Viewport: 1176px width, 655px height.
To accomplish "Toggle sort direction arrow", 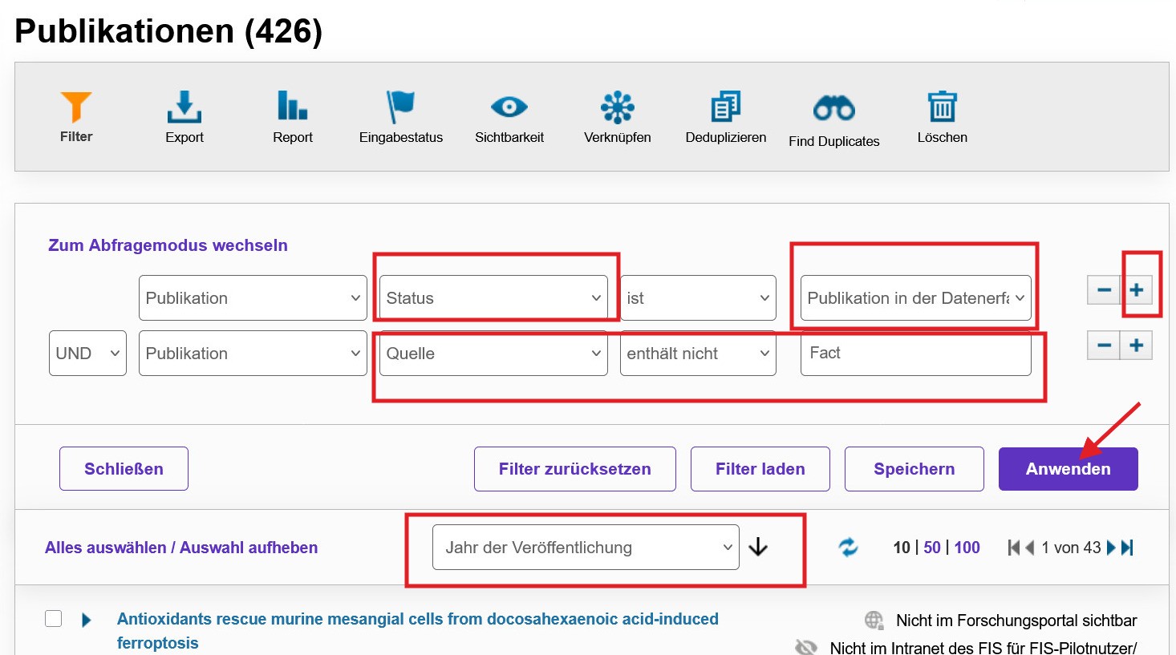I will pyautogui.click(x=758, y=548).
